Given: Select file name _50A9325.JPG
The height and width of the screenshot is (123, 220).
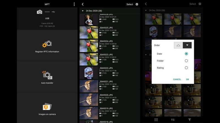Looking at the screenshot, I should (x=106, y=28).
